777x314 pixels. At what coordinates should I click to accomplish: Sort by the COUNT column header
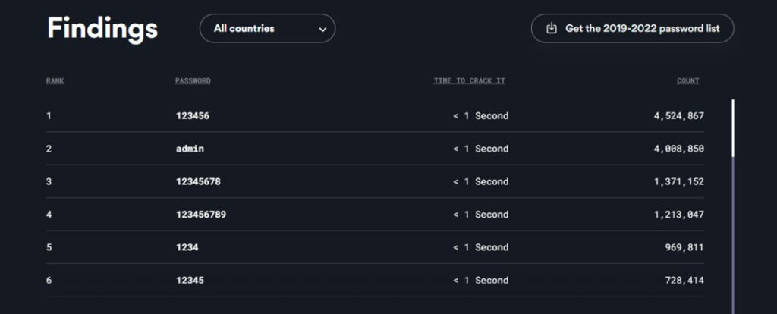688,80
